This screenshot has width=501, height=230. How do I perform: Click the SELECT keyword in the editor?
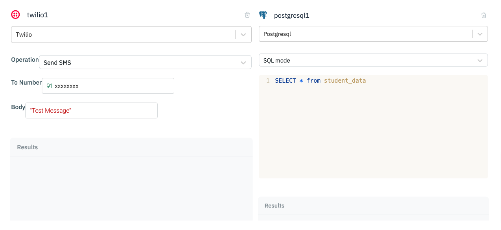tap(285, 81)
